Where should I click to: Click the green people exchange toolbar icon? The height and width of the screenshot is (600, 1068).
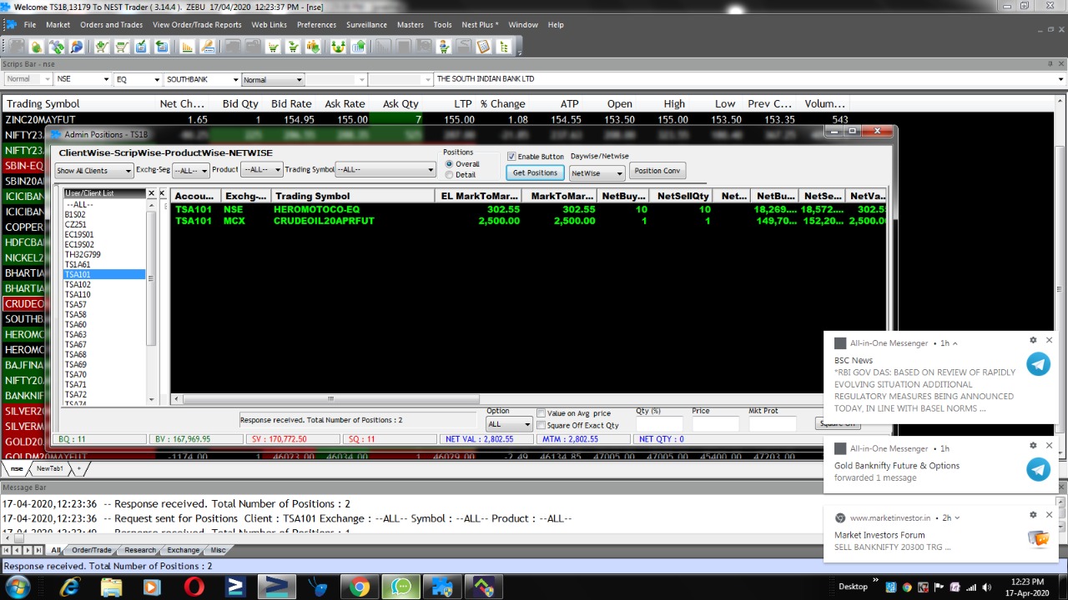(338, 47)
